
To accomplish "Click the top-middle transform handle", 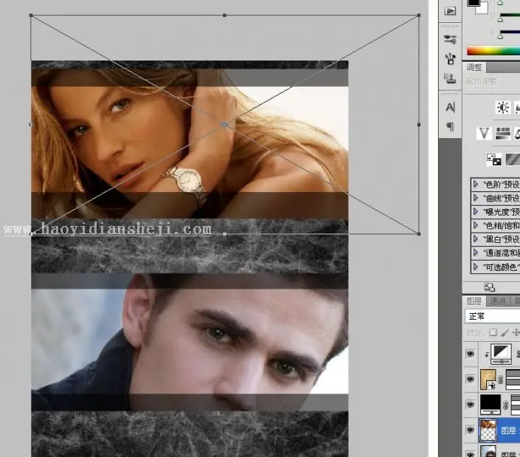I will pos(224,16).
